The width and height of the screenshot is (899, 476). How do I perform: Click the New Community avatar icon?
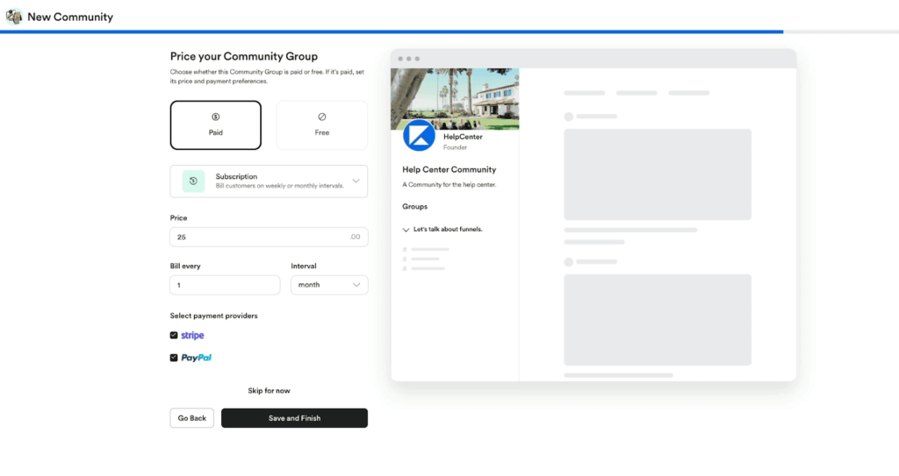(x=14, y=17)
